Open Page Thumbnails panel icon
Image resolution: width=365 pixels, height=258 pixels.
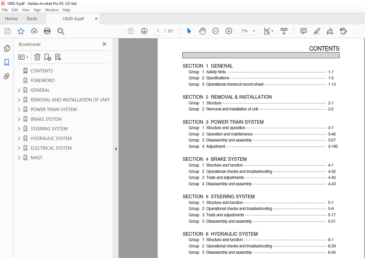coord(7,48)
